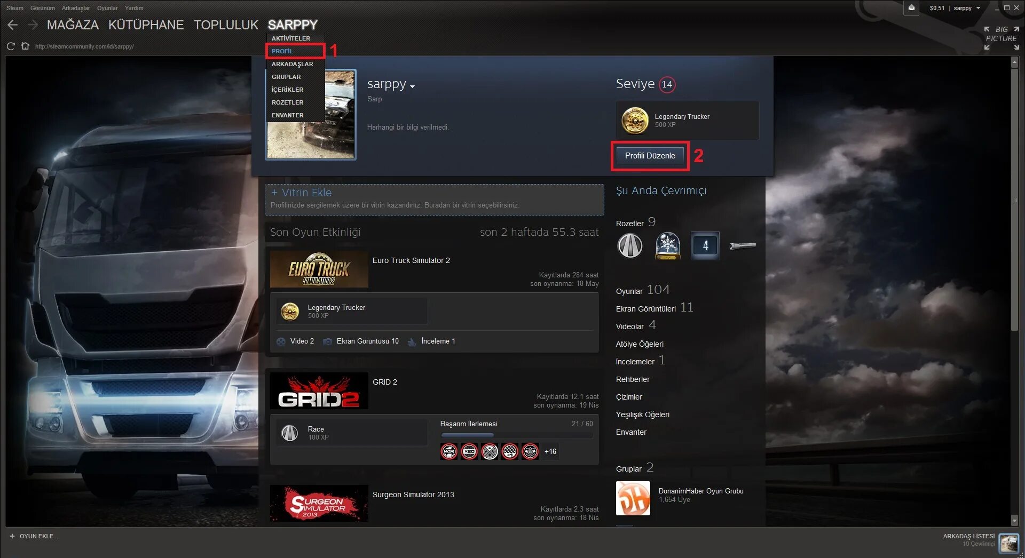Open the inbox notification icon
Screen dimensions: 1025x558
pos(911,7)
